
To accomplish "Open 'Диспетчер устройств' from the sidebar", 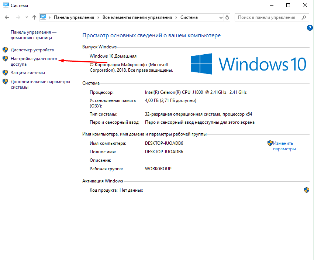I will (x=32, y=50).
